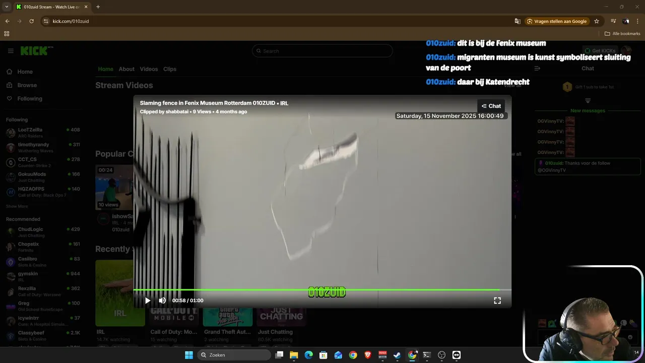This screenshot has width=645, height=363.
Task: Open the Windows Start menu
Action: click(189, 355)
